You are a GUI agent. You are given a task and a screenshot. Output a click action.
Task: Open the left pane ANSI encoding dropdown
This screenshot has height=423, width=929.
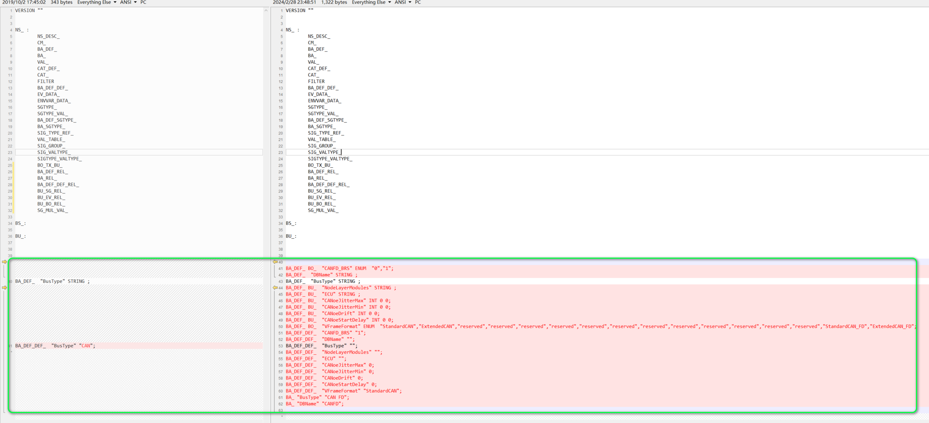[128, 2]
